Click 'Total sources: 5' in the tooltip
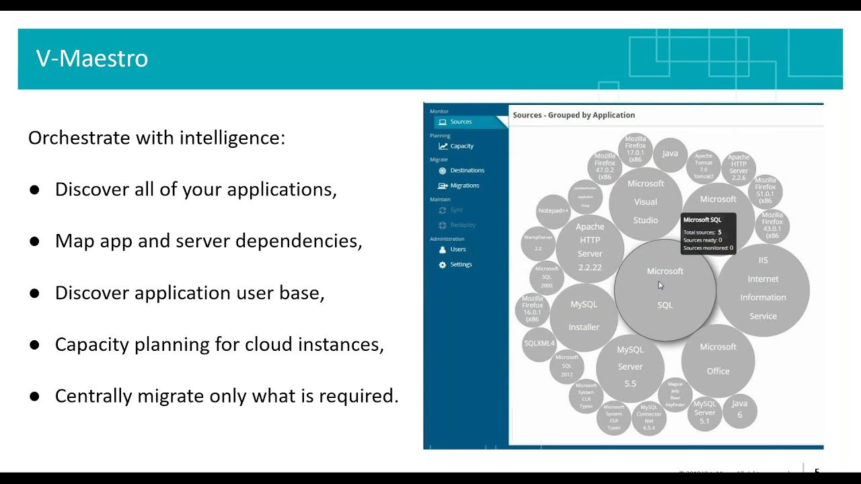The height and width of the screenshot is (484, 861). coord(702,233)
